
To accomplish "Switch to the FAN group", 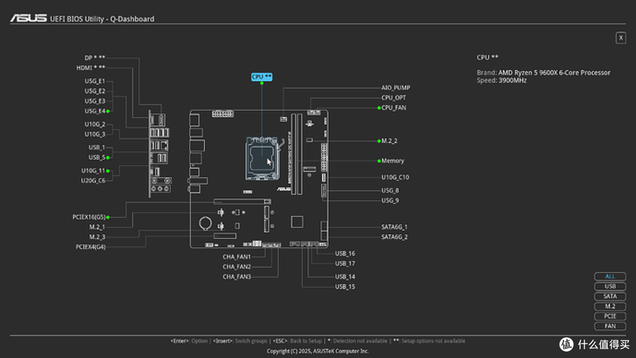I will coord(610,326).
